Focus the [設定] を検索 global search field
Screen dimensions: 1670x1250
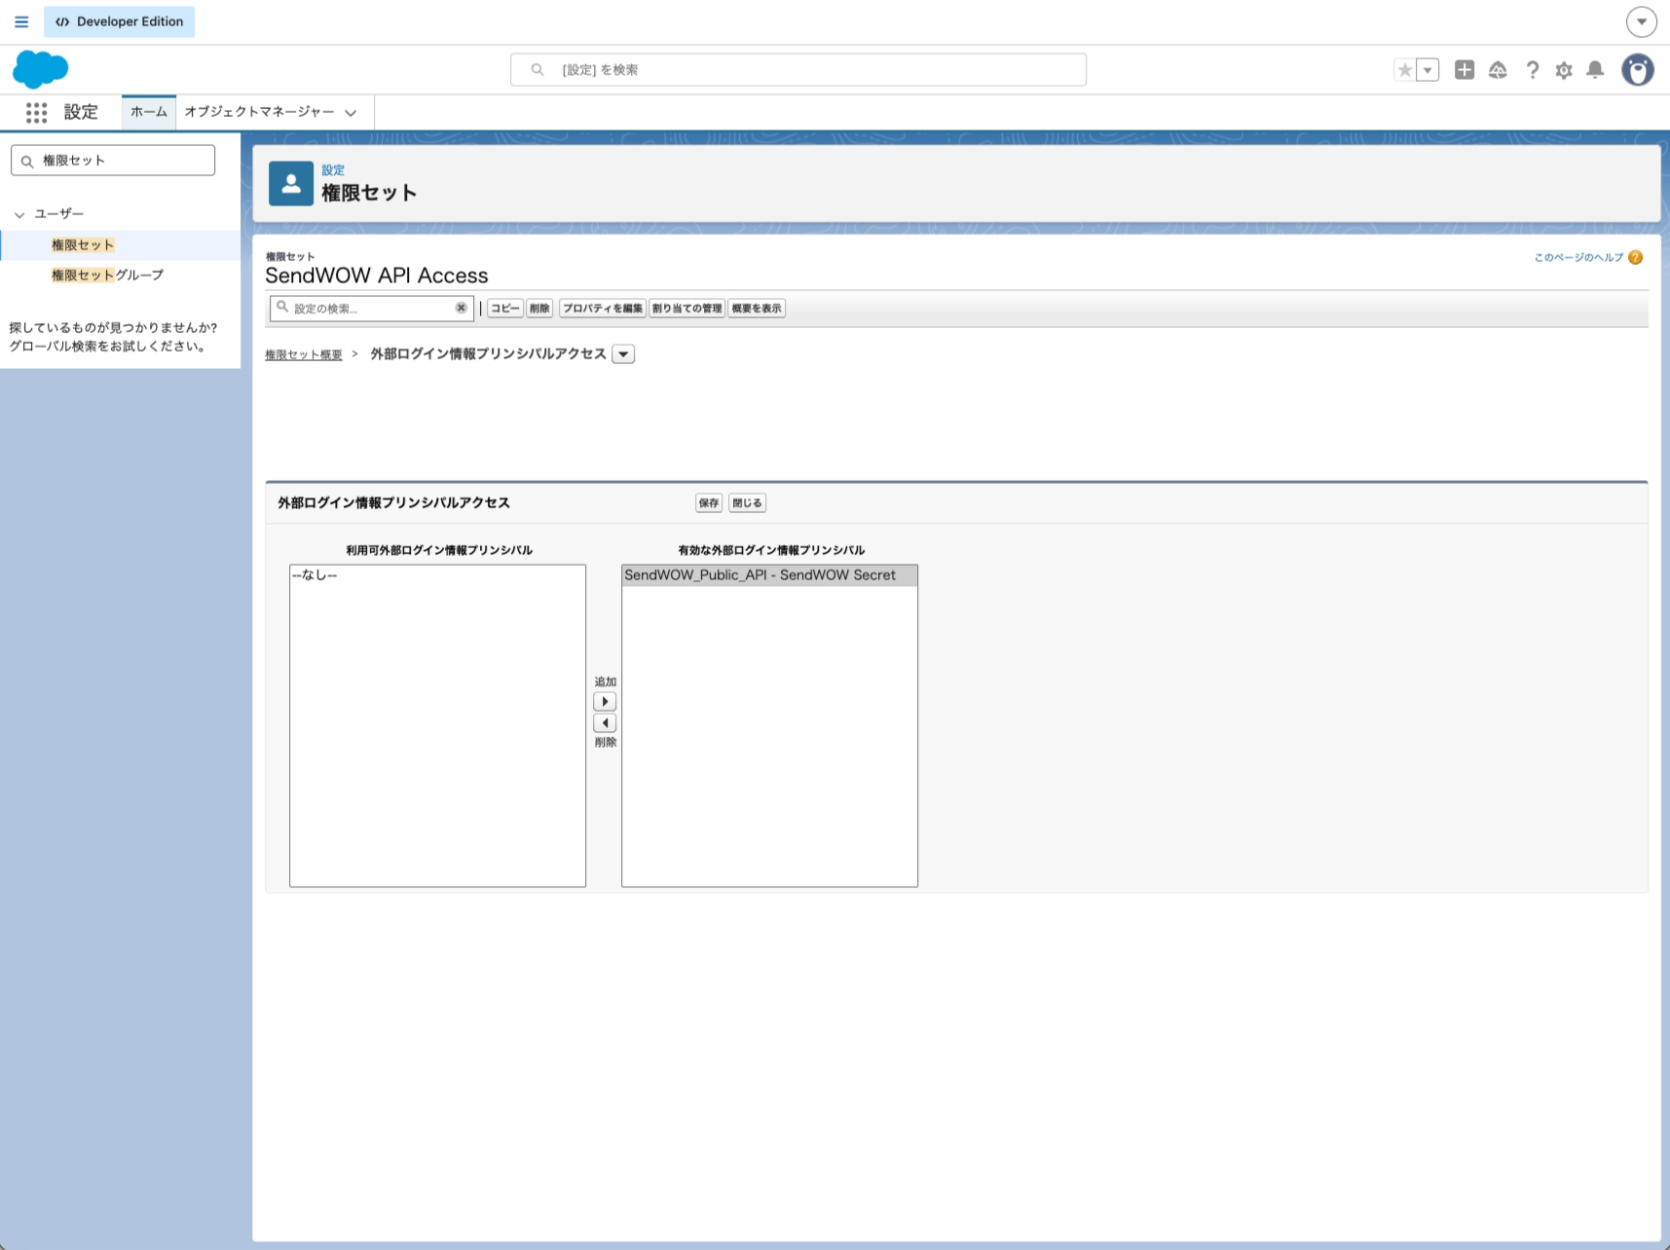coord(798,70)
